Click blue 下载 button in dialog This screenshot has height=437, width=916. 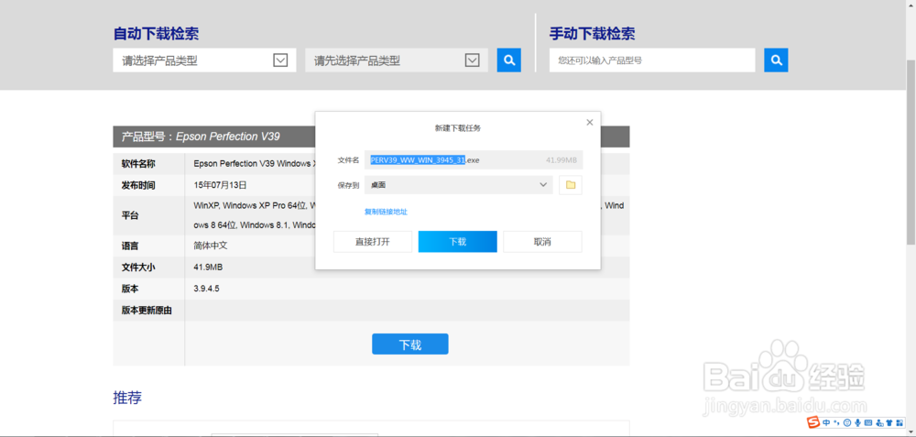pyautogui.click(x=457, y=242)
